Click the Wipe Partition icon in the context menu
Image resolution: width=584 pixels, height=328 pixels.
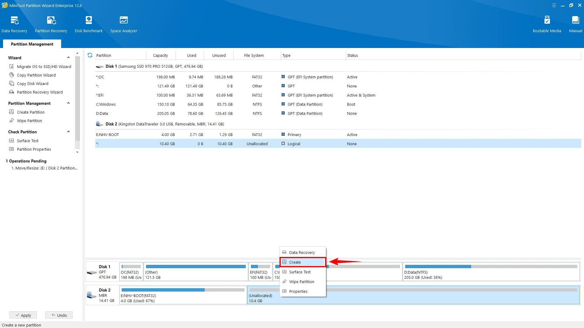click(284, 282)
